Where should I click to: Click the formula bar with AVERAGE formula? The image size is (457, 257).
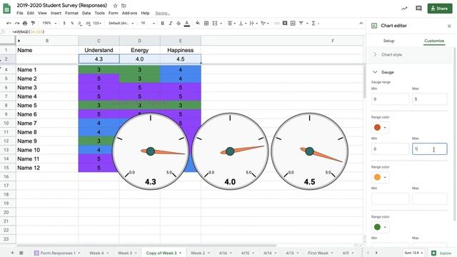(186, 31)
